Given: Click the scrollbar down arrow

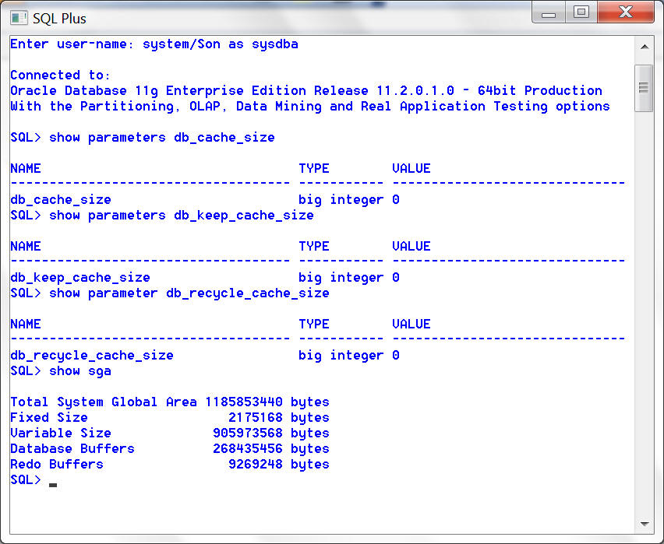Looking at the screenshot, I should coord(645,524).
